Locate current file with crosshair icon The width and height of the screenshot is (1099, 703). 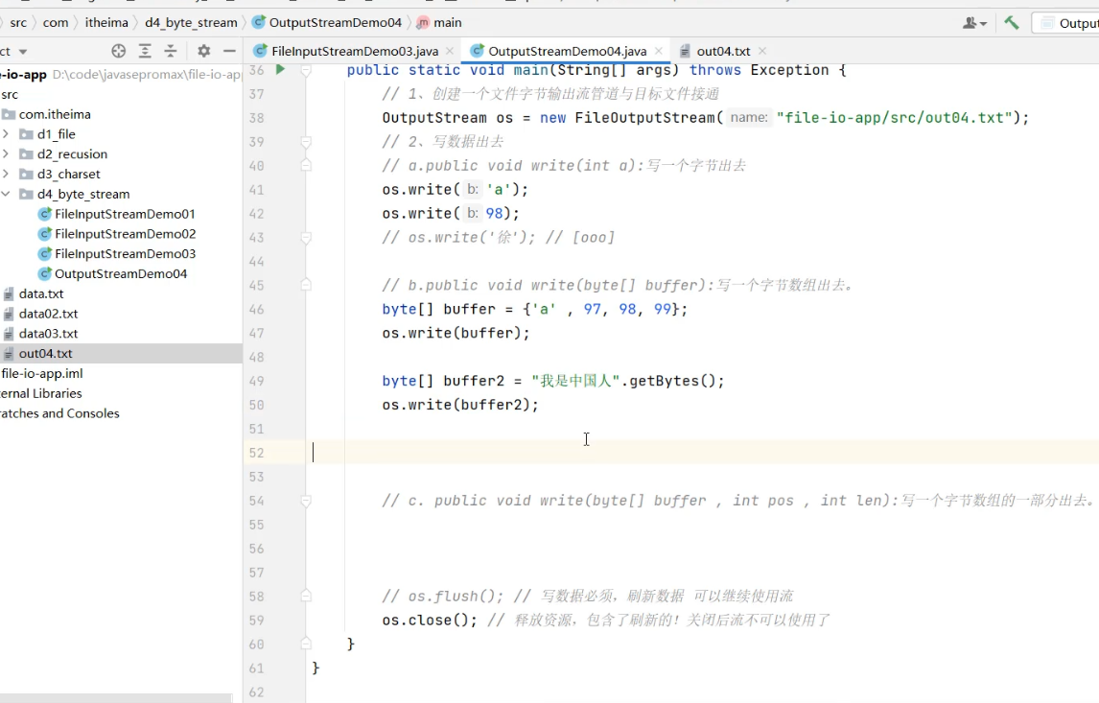click(119, 51)
